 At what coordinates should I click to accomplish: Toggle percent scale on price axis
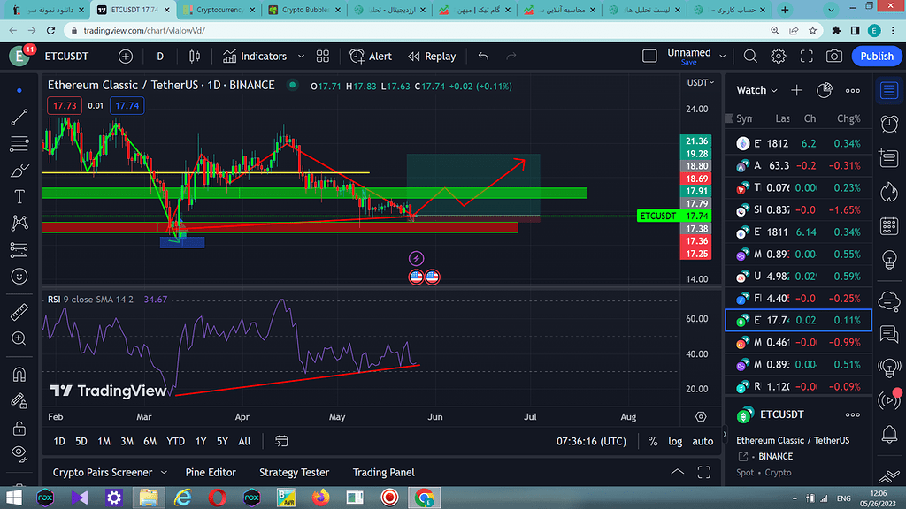(653, 441)
